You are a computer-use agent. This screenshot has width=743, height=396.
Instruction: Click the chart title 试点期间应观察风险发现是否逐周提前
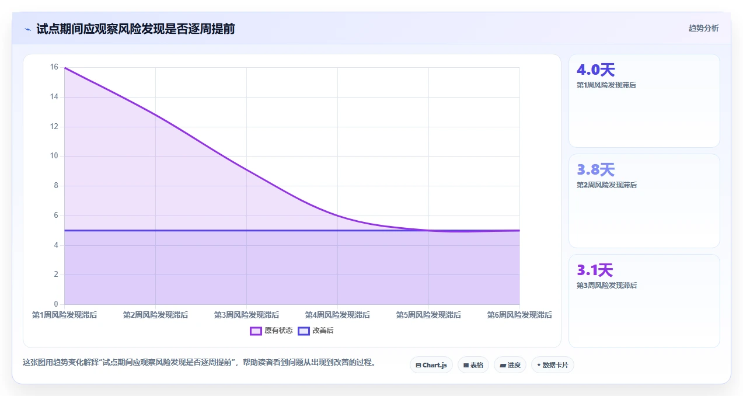pos(135,29)
